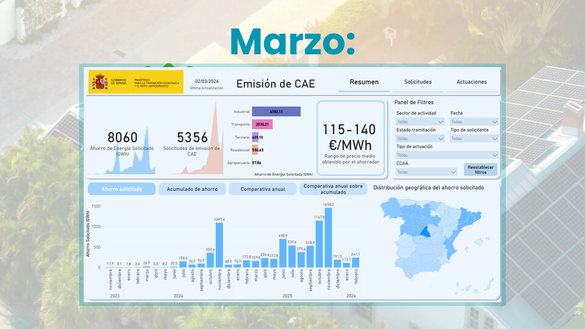Screen dimensions: 585x329
Task: Click the Reestablecer filtros button
Action: (x=481, y=169)
